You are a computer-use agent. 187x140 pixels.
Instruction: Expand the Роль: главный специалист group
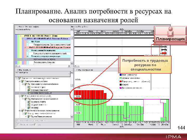[x=28, y=51]
